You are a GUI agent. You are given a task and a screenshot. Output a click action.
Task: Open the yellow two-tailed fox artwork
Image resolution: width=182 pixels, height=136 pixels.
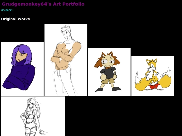pyautogui.click(x=153, y=76)
